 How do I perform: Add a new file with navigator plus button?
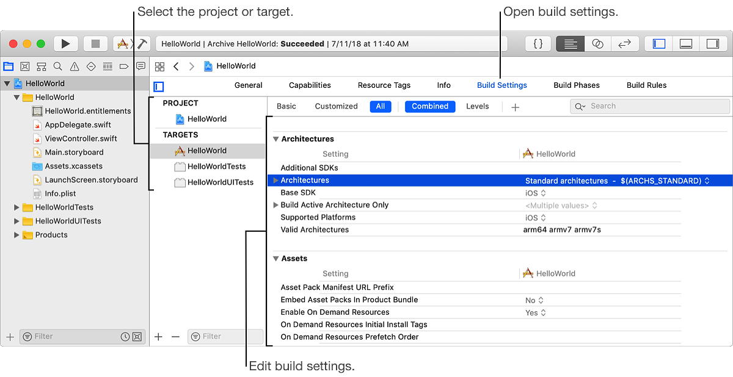[x=10, y=337]
